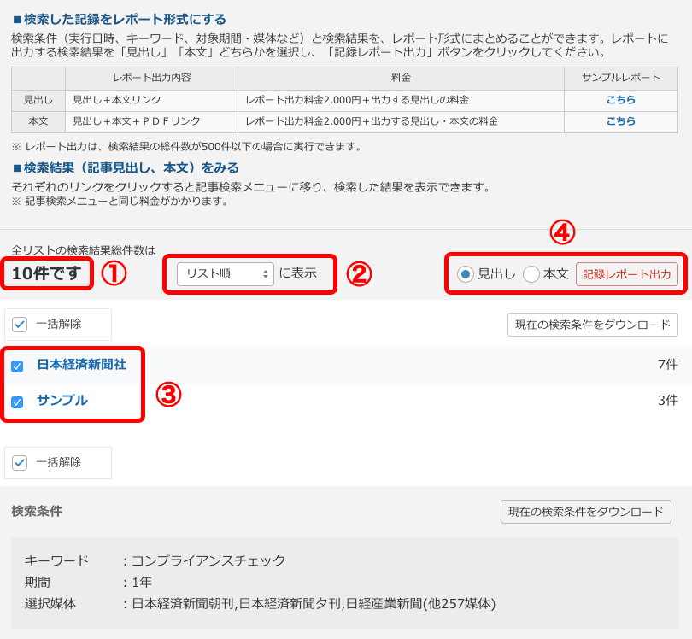This screenshot has width=692, height=639.
Task: Click the circled number ① marker
Action: [114, 273]
